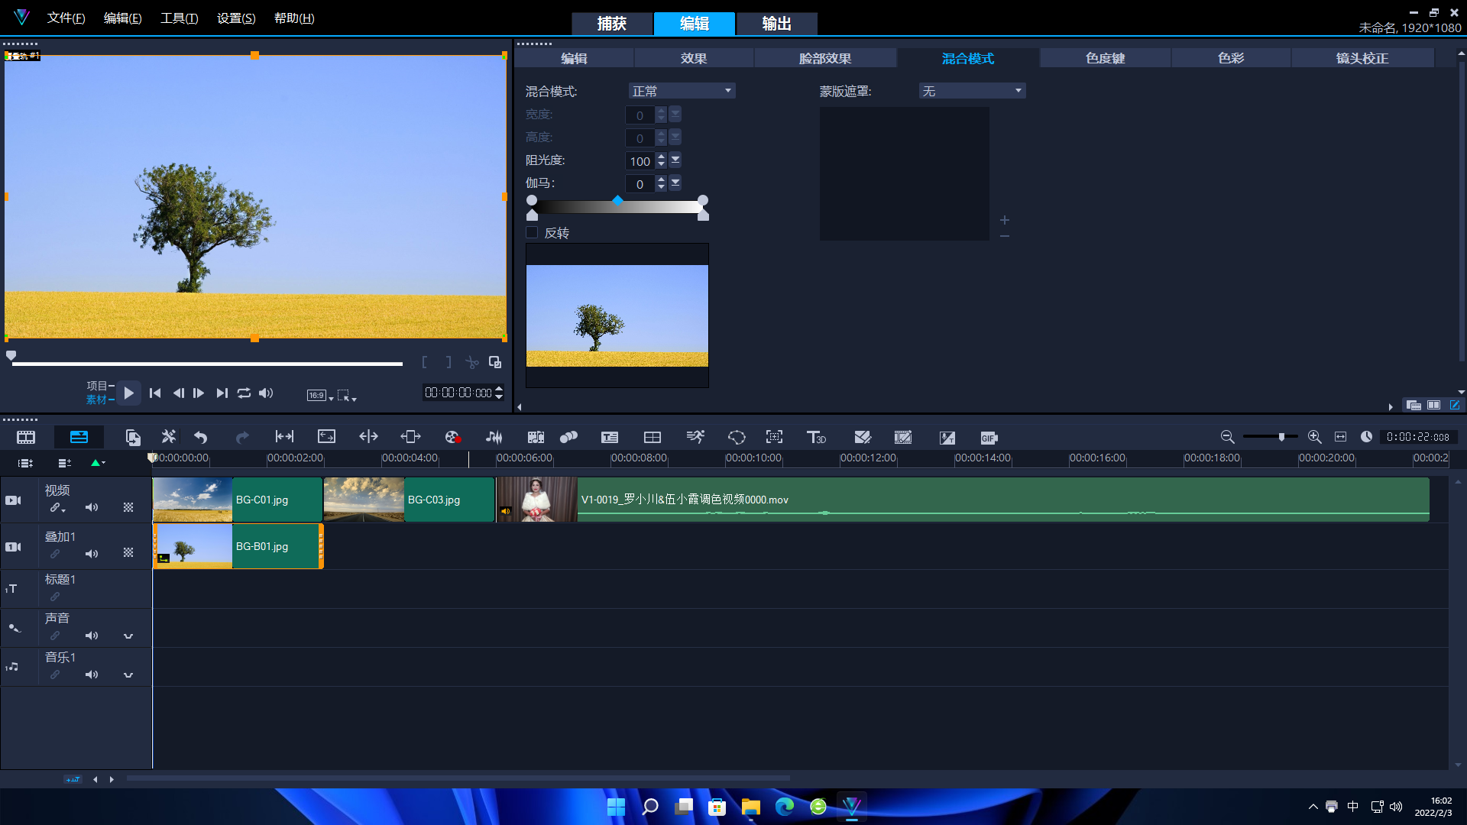Go to the 捕获 step
The width and height of the screenshot is (1467, 825).
612,24
